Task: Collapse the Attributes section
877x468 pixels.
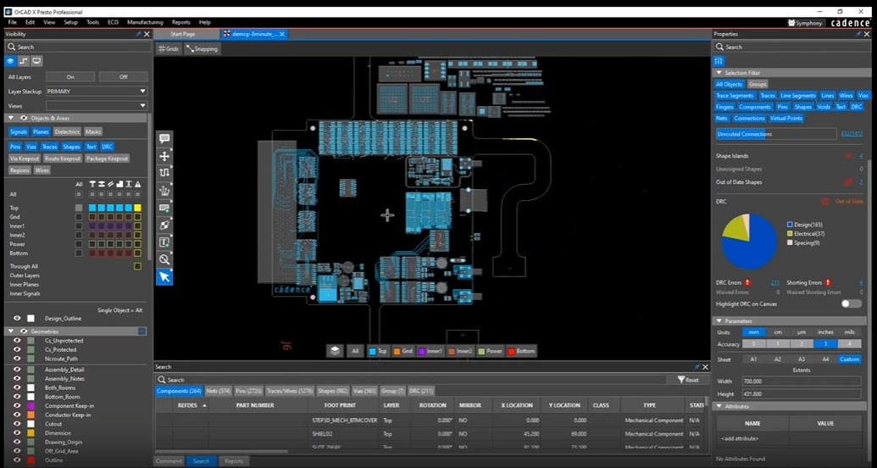Action: [719, 406]
